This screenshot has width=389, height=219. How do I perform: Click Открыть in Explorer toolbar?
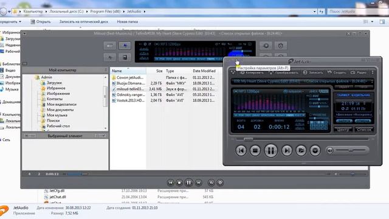(x=41, y=22)
